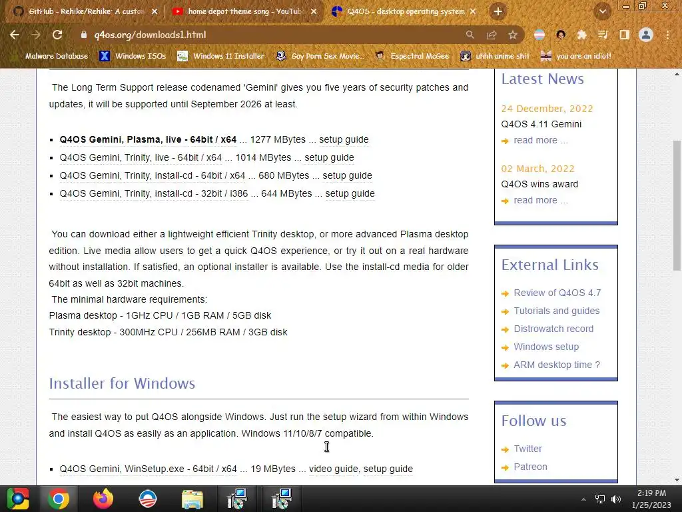Click the scrollbar up arrow
682x512 pixels.
tap(677, 74)
